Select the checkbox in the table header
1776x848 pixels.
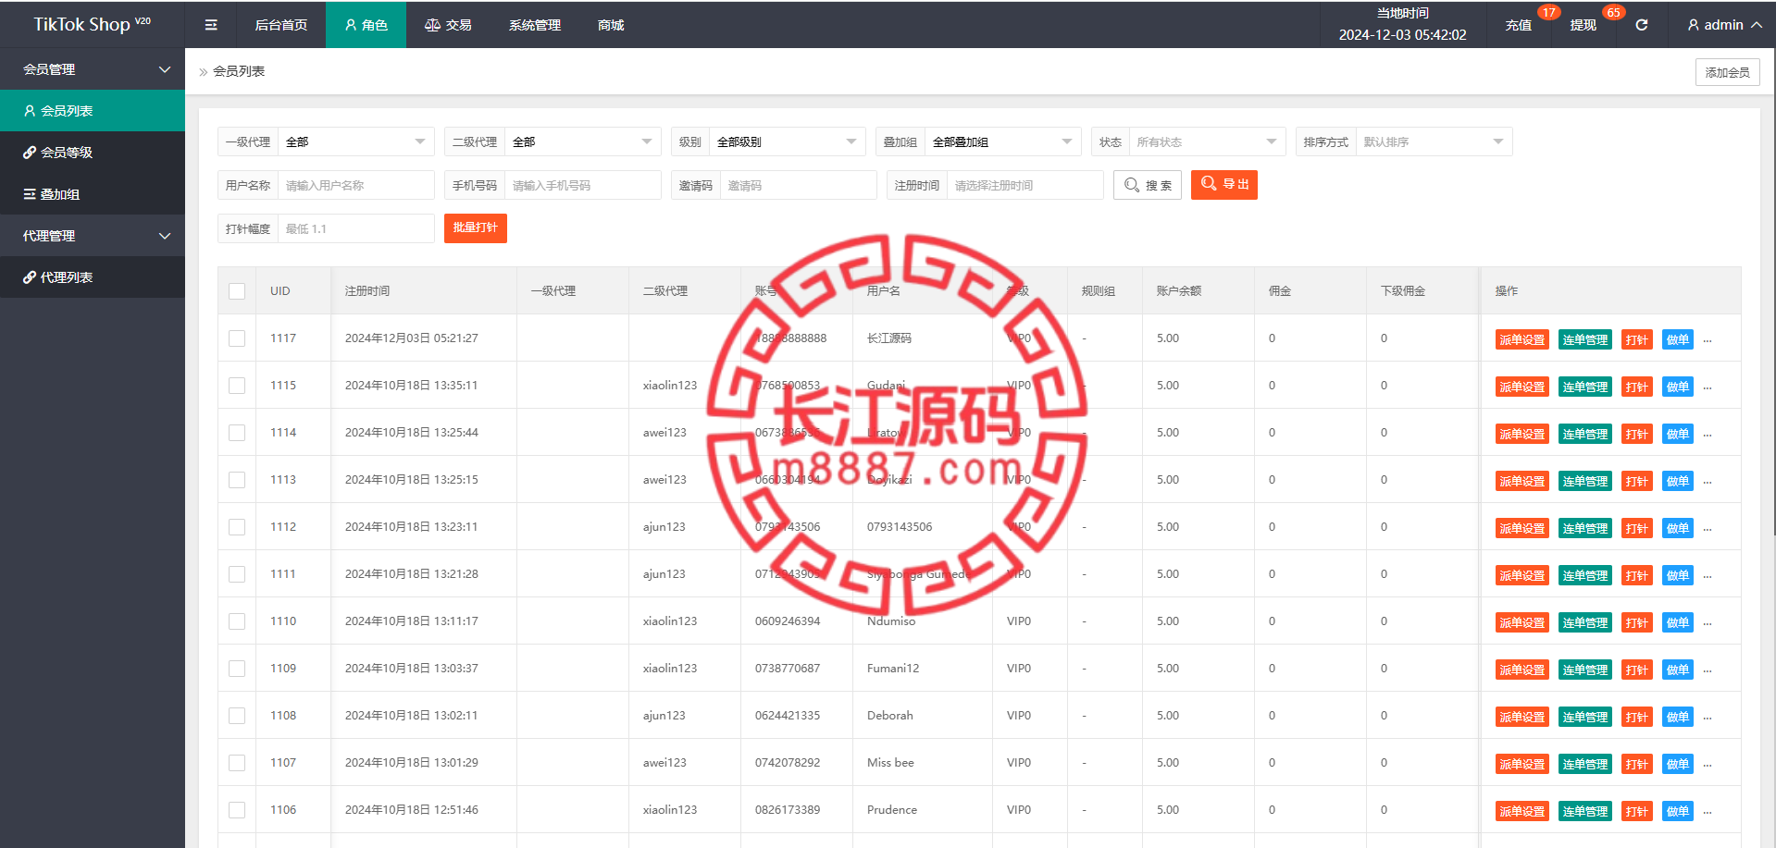coord(237,291)
